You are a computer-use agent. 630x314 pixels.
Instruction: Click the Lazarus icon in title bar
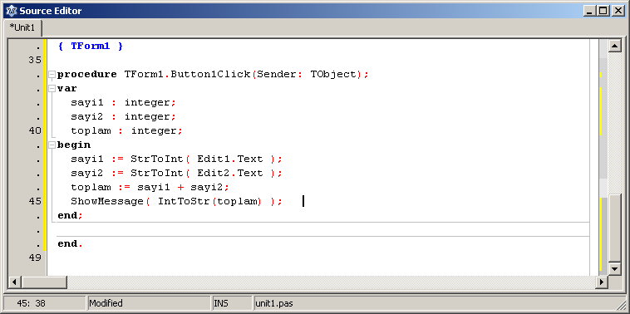[x=12, y=11]
